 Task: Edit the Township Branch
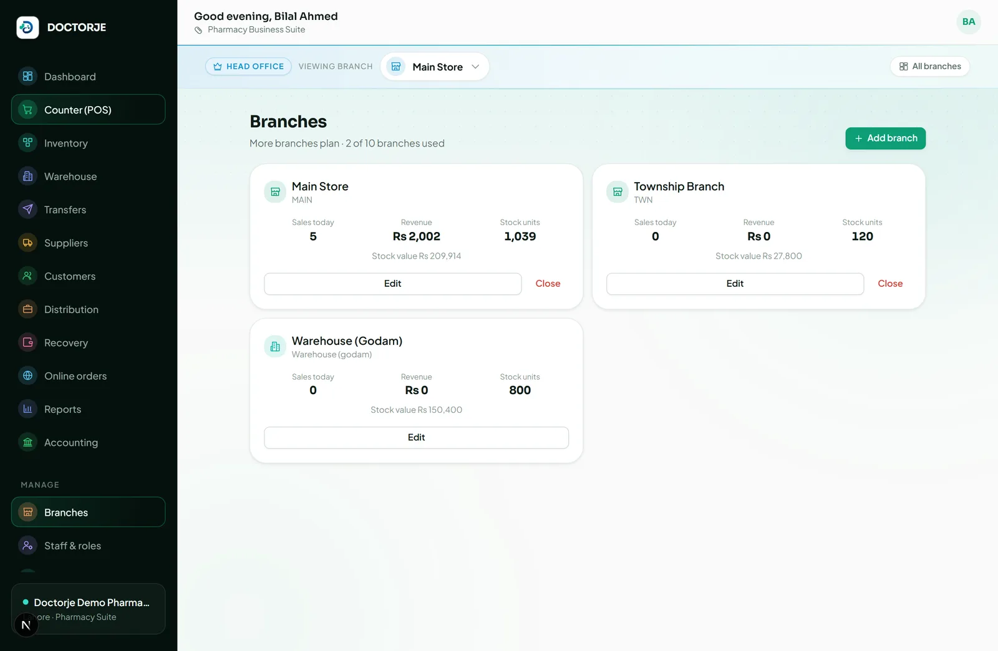(735, 284)
